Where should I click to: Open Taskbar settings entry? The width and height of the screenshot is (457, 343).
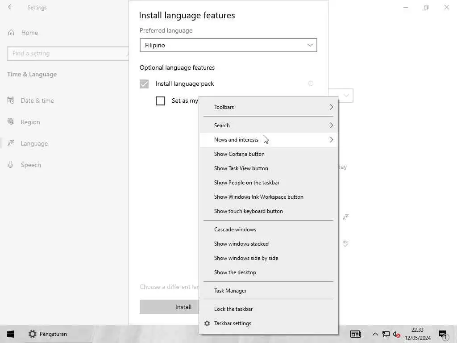click(x=268, y=323)
